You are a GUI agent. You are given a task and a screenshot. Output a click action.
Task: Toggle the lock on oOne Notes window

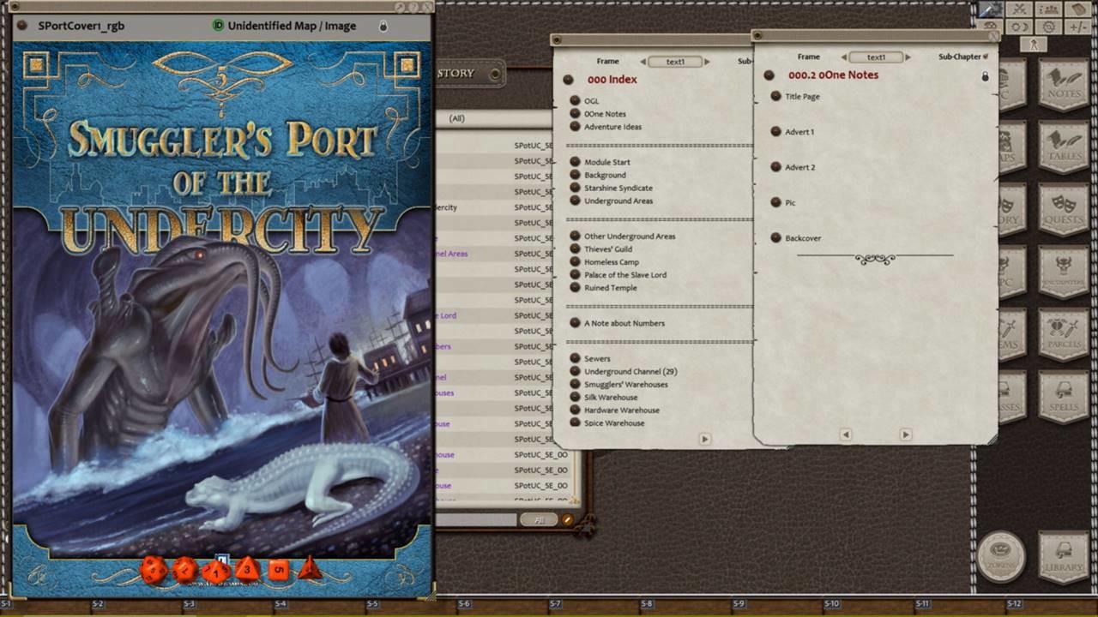pyautogui.click(x=985, y=77)
